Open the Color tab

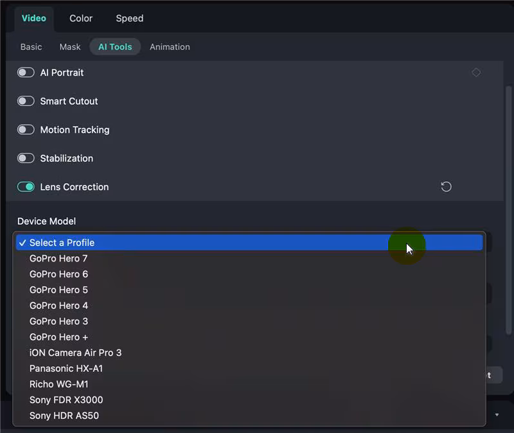point(81,19)
